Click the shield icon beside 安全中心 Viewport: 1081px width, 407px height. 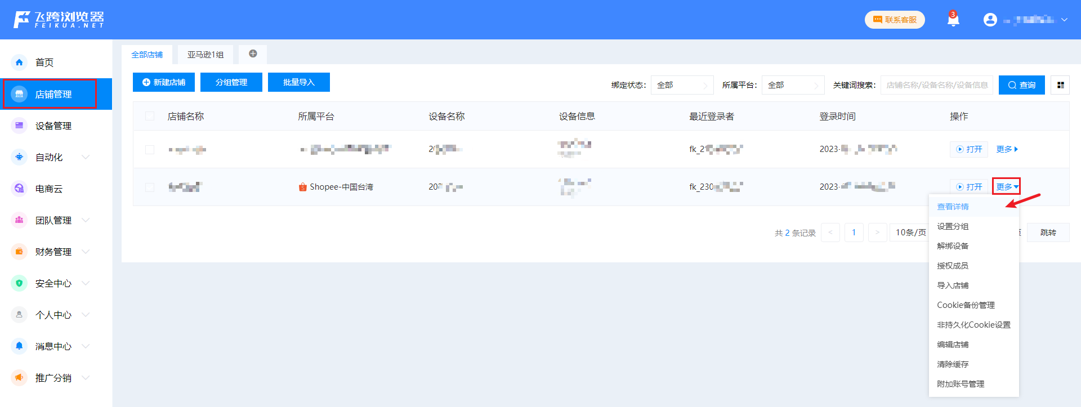coord(19,283)
